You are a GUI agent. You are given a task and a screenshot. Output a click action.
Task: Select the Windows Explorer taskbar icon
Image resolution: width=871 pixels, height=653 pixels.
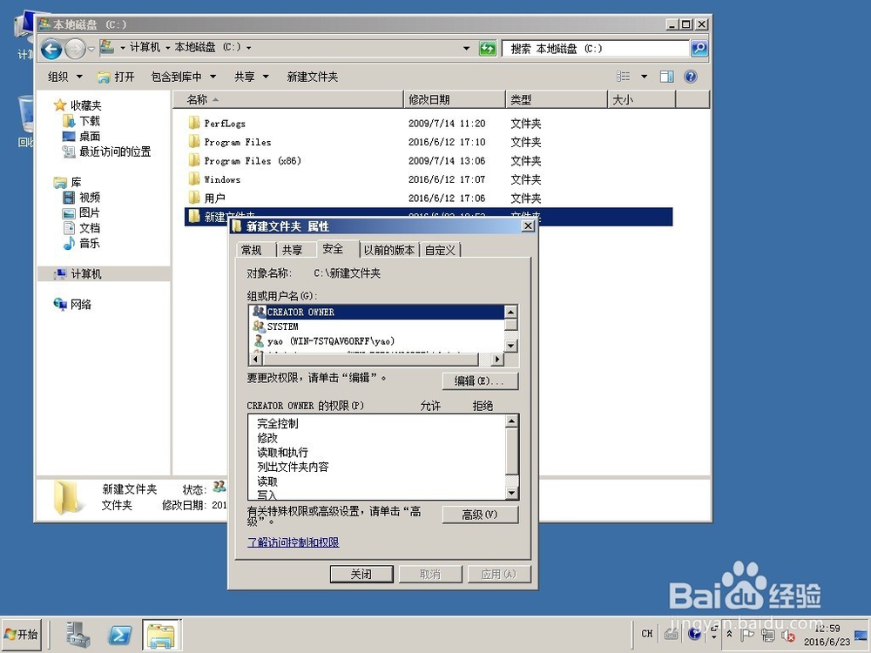pos(161,634)
